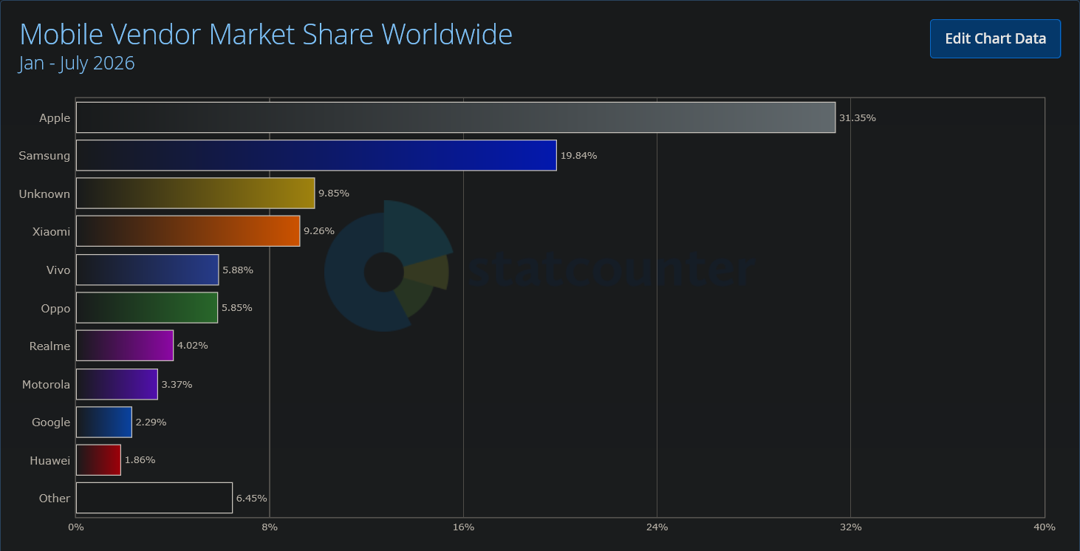1080x551 pixels.
Task: Click the 31.35% value label
Action: [858, 118]
